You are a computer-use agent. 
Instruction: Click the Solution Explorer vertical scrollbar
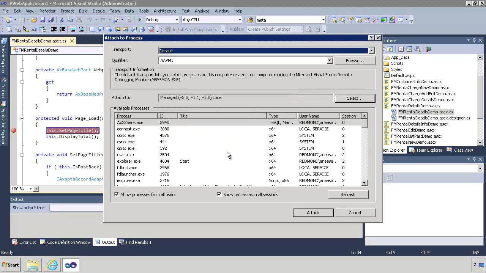480,100
